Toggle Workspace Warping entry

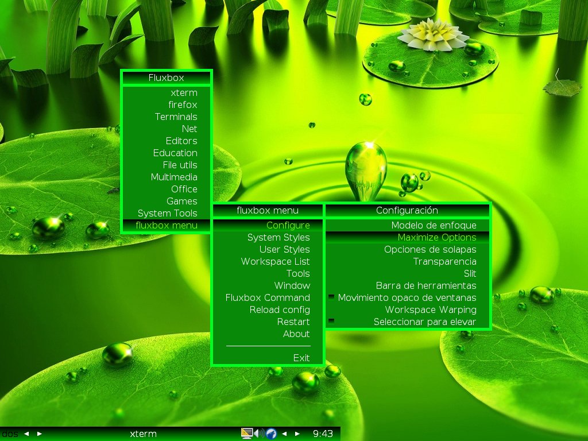408,310
